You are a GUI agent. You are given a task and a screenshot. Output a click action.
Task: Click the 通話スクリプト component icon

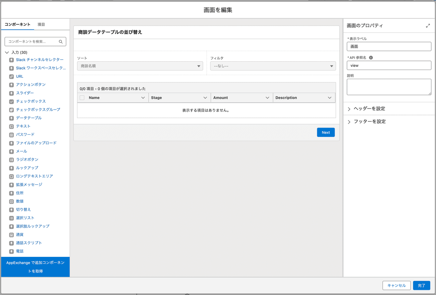point(12,243)
